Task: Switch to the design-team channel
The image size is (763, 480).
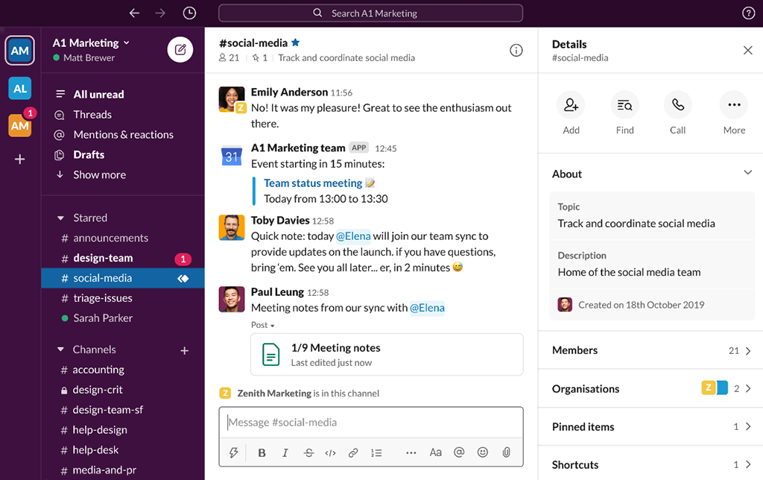Action: (101, 257)
